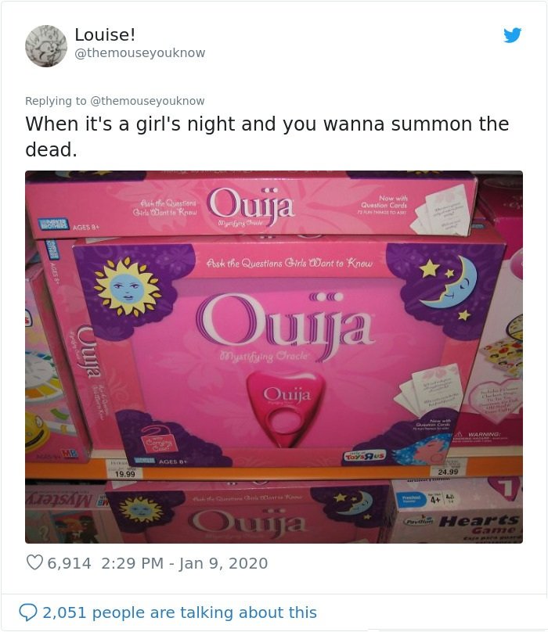The width and height of the screenshot is (548, 632).
Task: Click the top stacked Ouija box
Action: click(251, 205)
